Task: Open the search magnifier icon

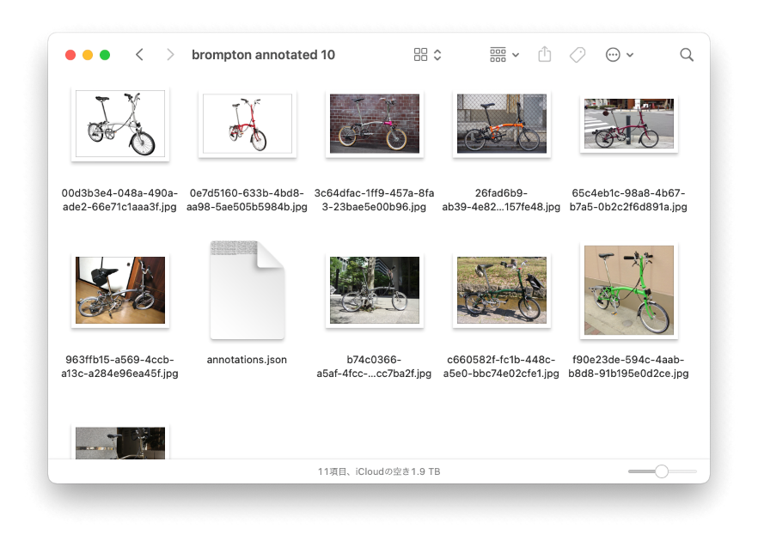Action: click(x=687, y=55)
